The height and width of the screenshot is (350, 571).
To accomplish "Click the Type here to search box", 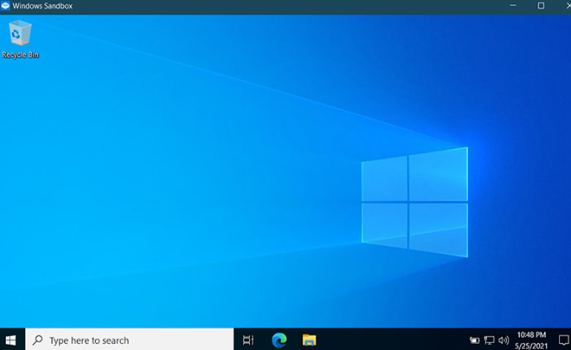I will tap(130, 340).
